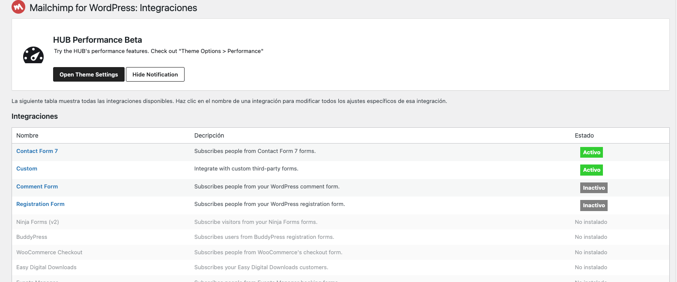The width and height of the screenshot is (677, 282).
Task: Open the Contact Form 7 integration
Action: (x=37, y=151)
